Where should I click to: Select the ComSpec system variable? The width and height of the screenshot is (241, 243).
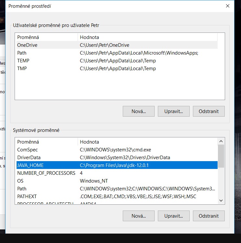tap(28, 150)
